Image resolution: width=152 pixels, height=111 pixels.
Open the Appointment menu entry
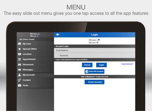(x=35, y=59)
